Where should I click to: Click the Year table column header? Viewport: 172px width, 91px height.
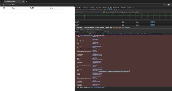(51, 8)
